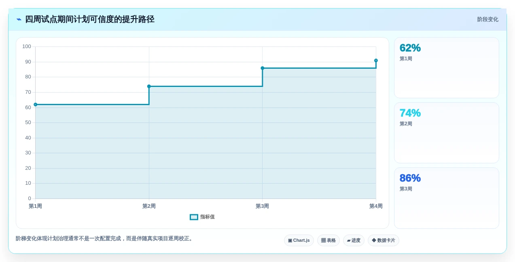Viewport: 515px width, 262px height.
Task: Click the 86% value in the third card
Action: coord(410,178)
